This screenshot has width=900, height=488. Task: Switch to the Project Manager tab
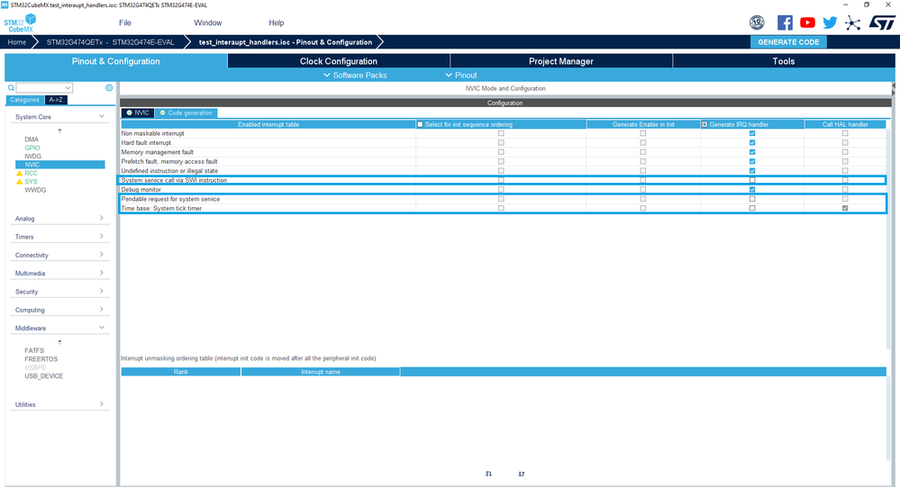click(x=560, y=61)
